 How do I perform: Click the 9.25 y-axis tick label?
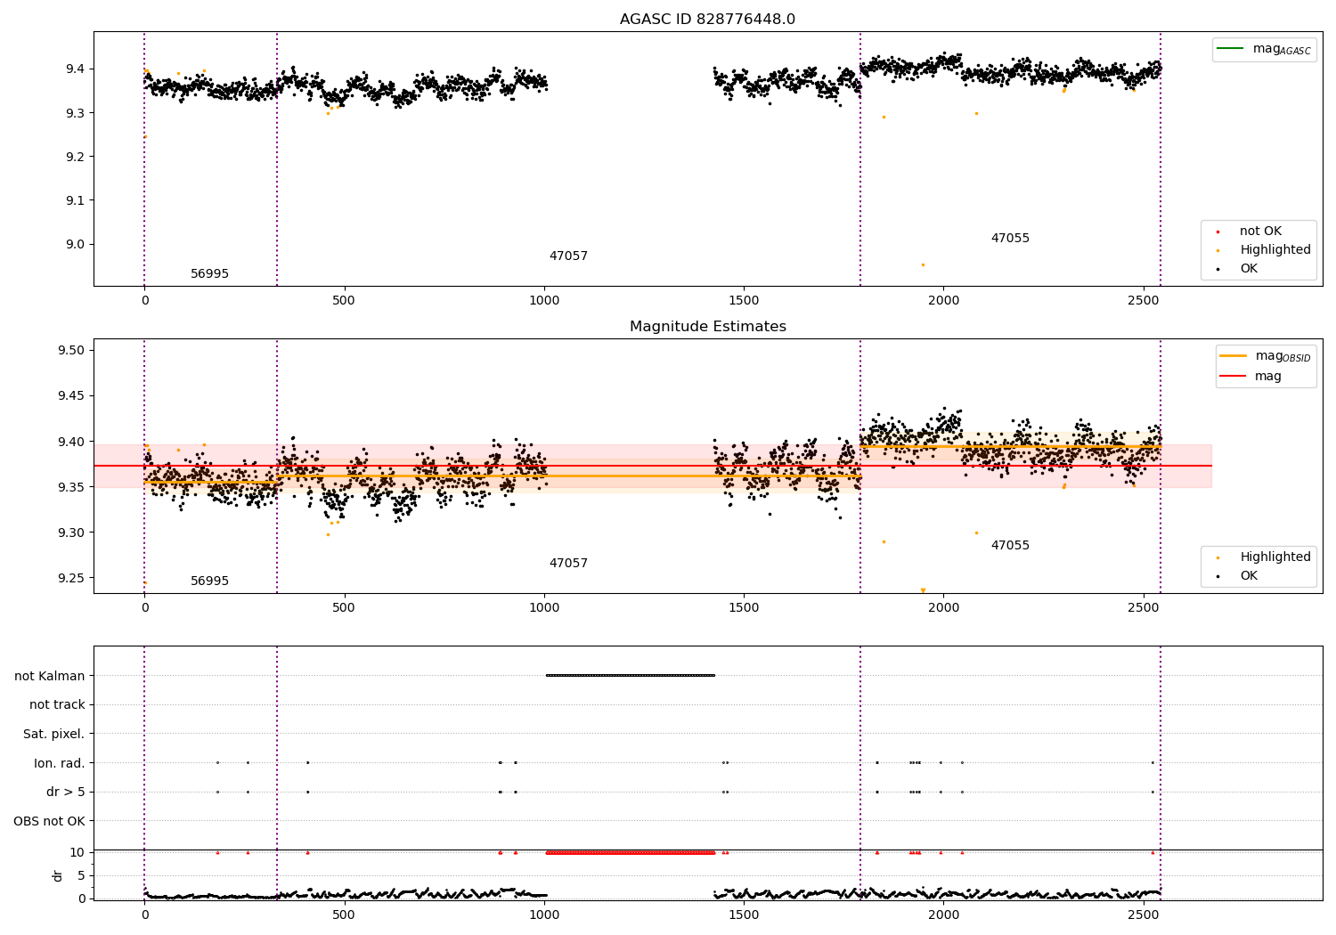[x=70, y=579]
